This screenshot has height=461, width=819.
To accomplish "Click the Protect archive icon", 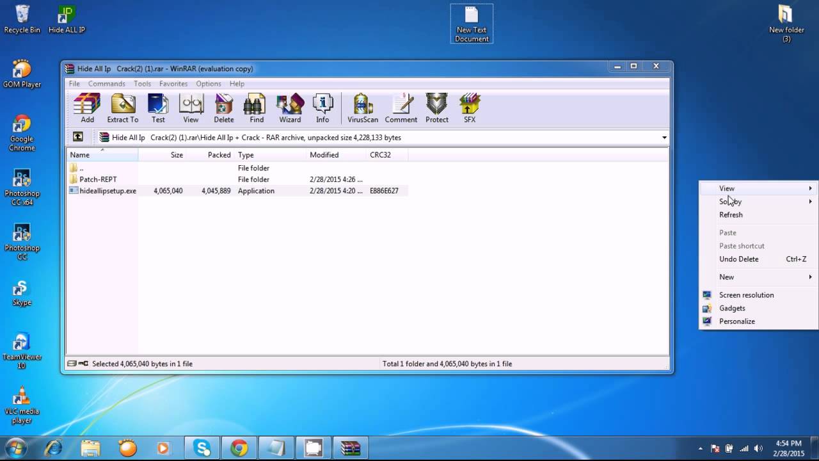I will tap(437, 108).
